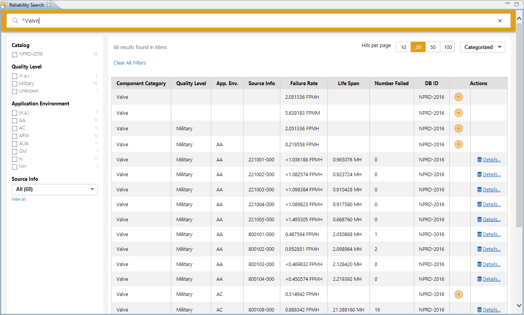Click the target icon in the first Valve row
This screenshot has height=315, width=524.
pyautogui.click(x=459, y=97)
